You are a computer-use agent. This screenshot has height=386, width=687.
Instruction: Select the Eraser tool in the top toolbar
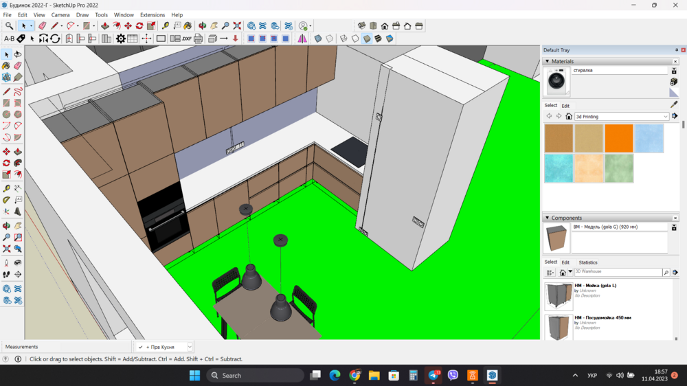43,26
